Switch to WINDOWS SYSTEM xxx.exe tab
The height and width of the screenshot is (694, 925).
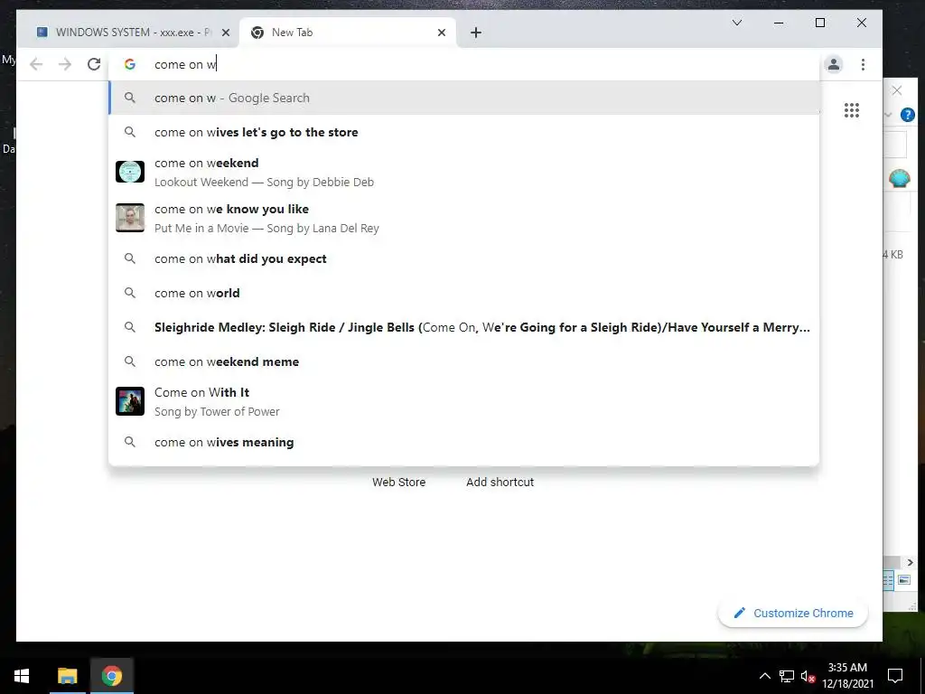(128, 33)
